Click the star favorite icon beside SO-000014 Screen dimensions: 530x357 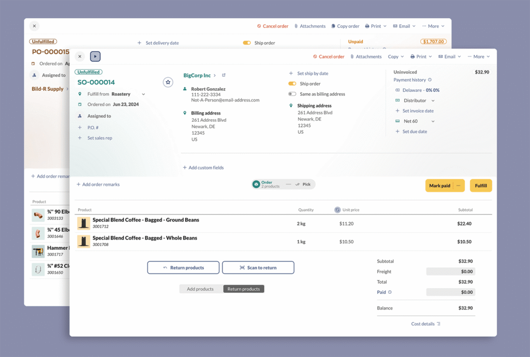point(168,82)
